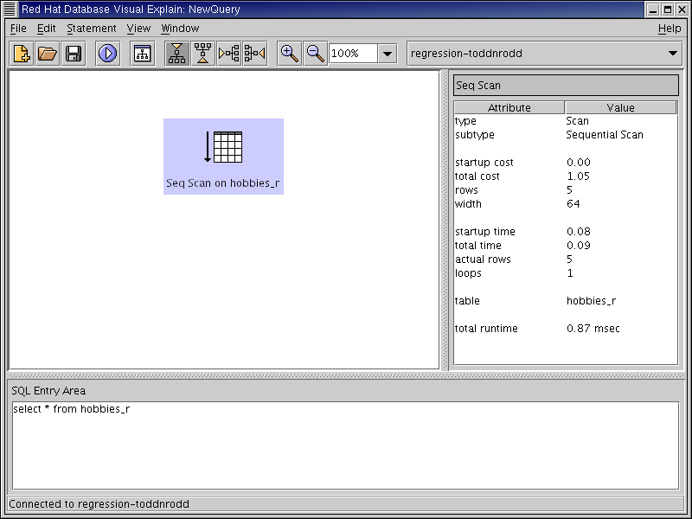Open the Statement menu

pos(91,29)
